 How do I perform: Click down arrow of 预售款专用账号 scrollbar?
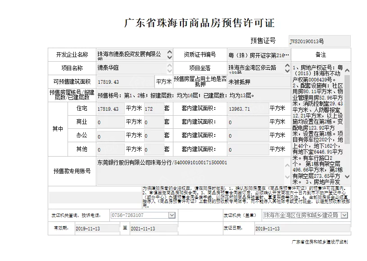[x=287, y=177]
